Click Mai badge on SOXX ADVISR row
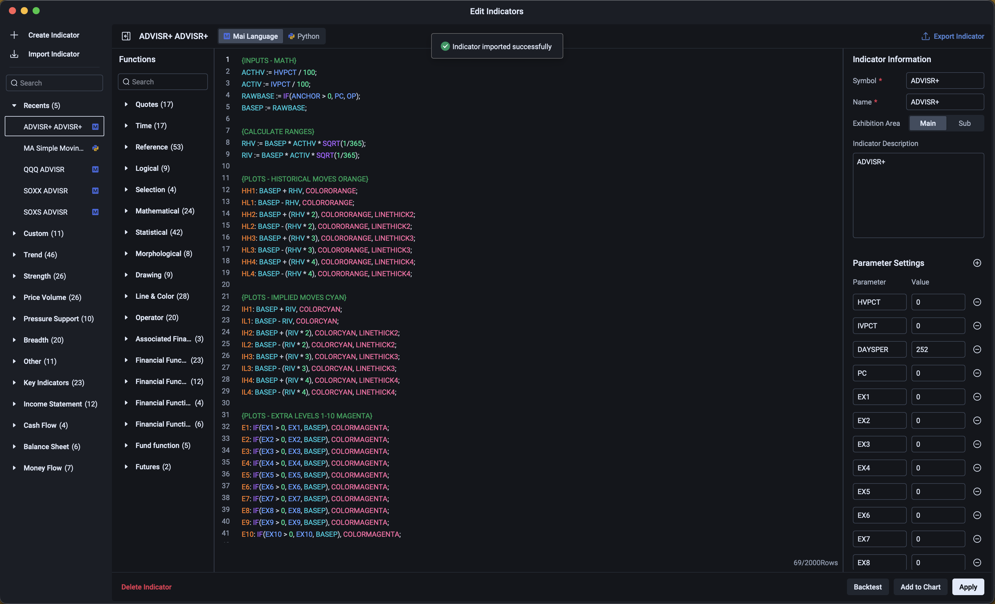The height and width of the screenshot is (604, 995). (x=95, y=191)
